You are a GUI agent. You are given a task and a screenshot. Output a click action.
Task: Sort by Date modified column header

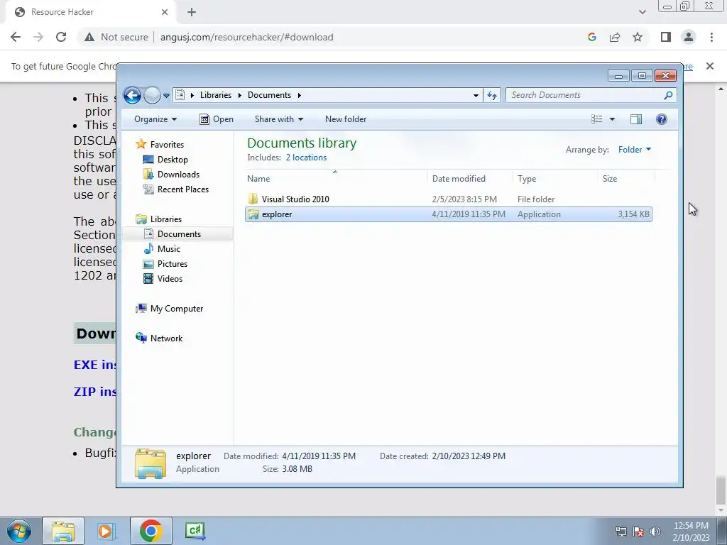(470, 179)
